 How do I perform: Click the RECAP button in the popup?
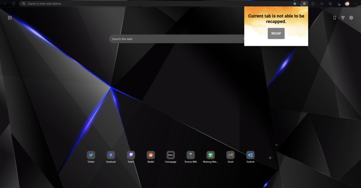(276, 34)
